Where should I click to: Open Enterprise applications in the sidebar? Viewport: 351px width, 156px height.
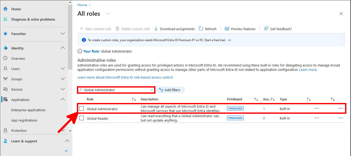click(x=28, y=110)
